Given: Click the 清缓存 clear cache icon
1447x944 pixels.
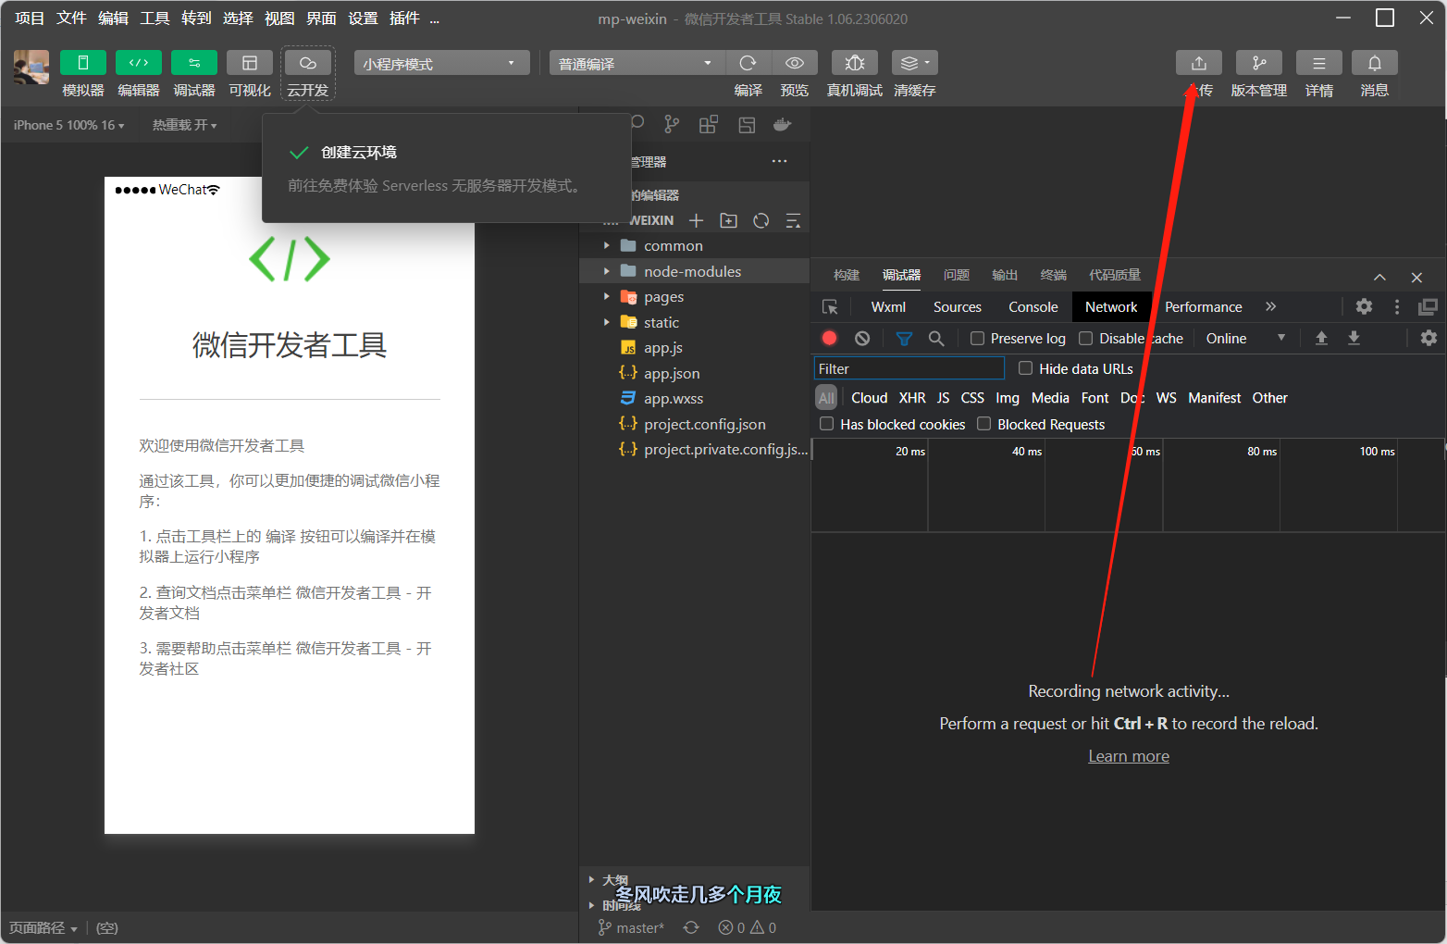Looking at the screenshot, I should 915,63.
